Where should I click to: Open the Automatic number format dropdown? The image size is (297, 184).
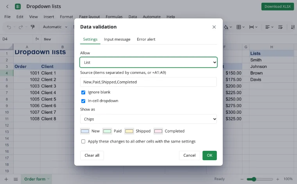click(x=55, y=27)
